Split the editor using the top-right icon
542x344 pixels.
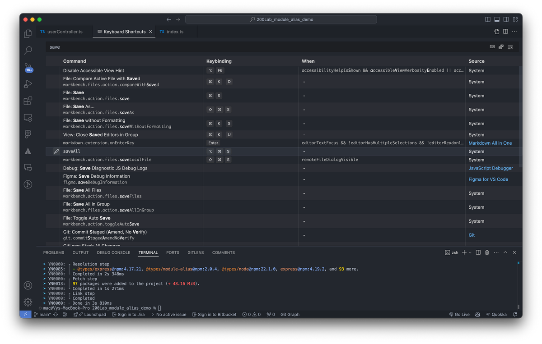[505, 32]
